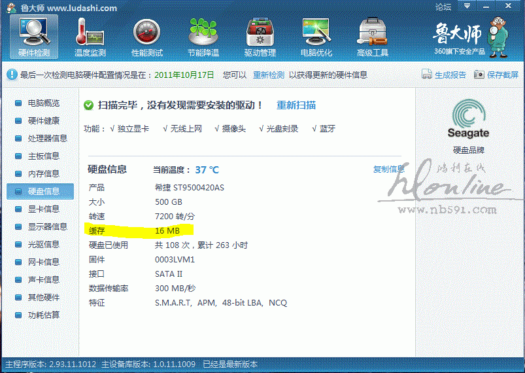Click firmware value 0003LVM1
The image size is (525, 373).
point(175,260)
